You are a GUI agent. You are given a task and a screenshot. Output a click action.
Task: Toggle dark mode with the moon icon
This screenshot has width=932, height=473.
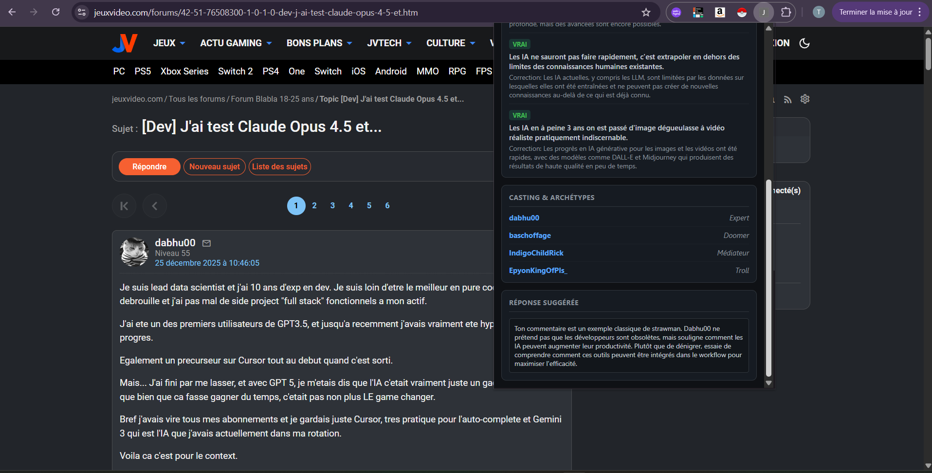(x=804, y=43)
